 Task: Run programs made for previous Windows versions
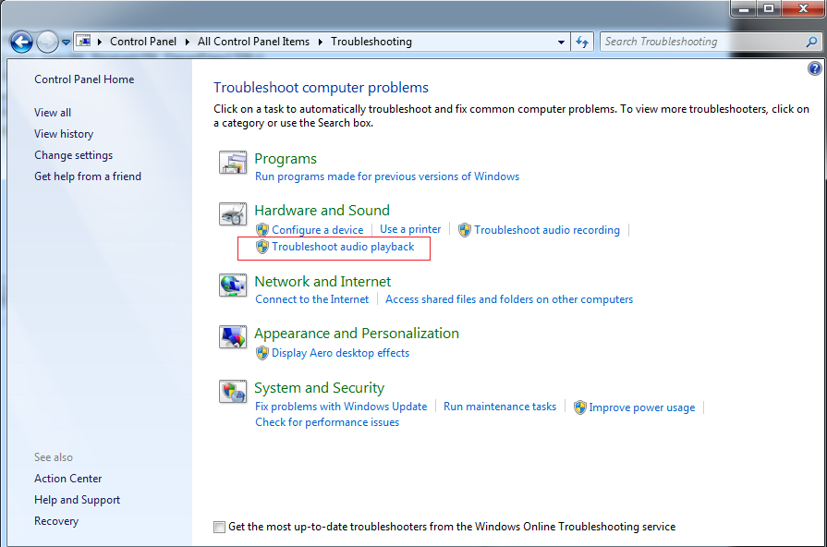[x=387, y=176]
